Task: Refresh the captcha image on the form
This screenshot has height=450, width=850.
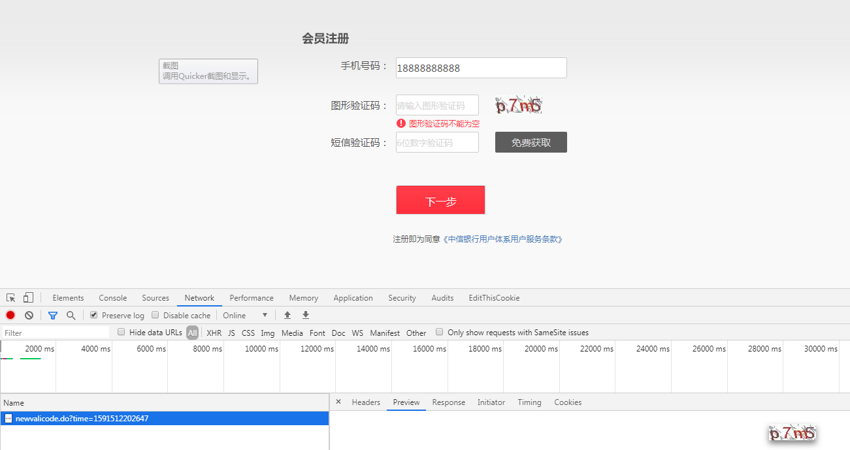Action: (519, 105)
